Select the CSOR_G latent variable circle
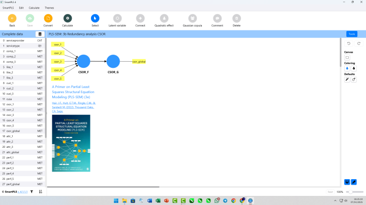This screenshot has width=366, height=205. pyautogui.click(x=113, y=61)
